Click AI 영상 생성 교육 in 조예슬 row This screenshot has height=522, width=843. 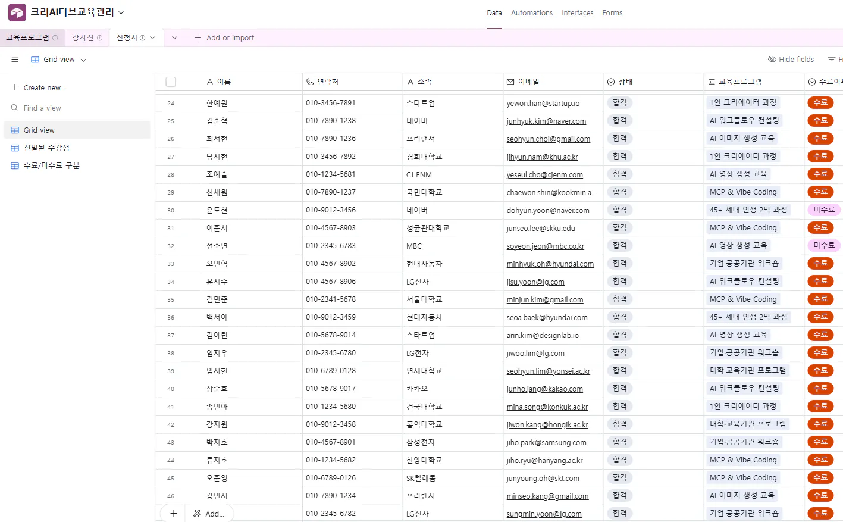[x=738, y=174]
